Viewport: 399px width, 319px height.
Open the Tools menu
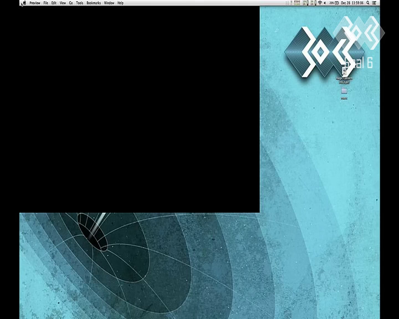tap(80, 3)
